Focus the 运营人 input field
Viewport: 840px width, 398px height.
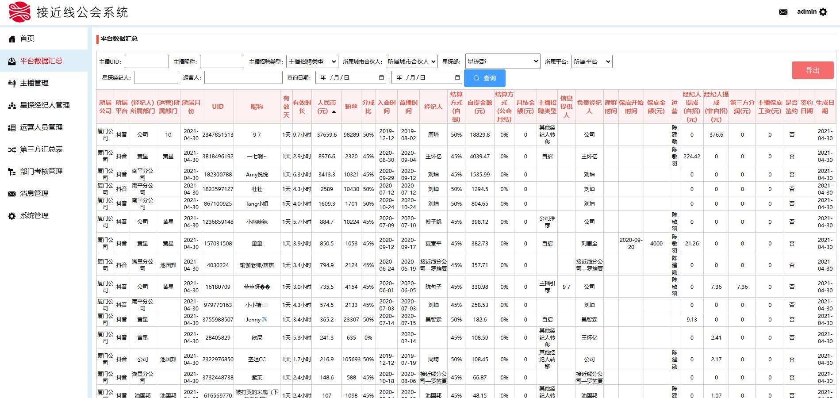(243, 77)
